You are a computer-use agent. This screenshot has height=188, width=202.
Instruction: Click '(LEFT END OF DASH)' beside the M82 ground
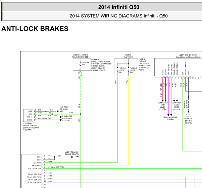pyautogui.click(x=64, y=108)
